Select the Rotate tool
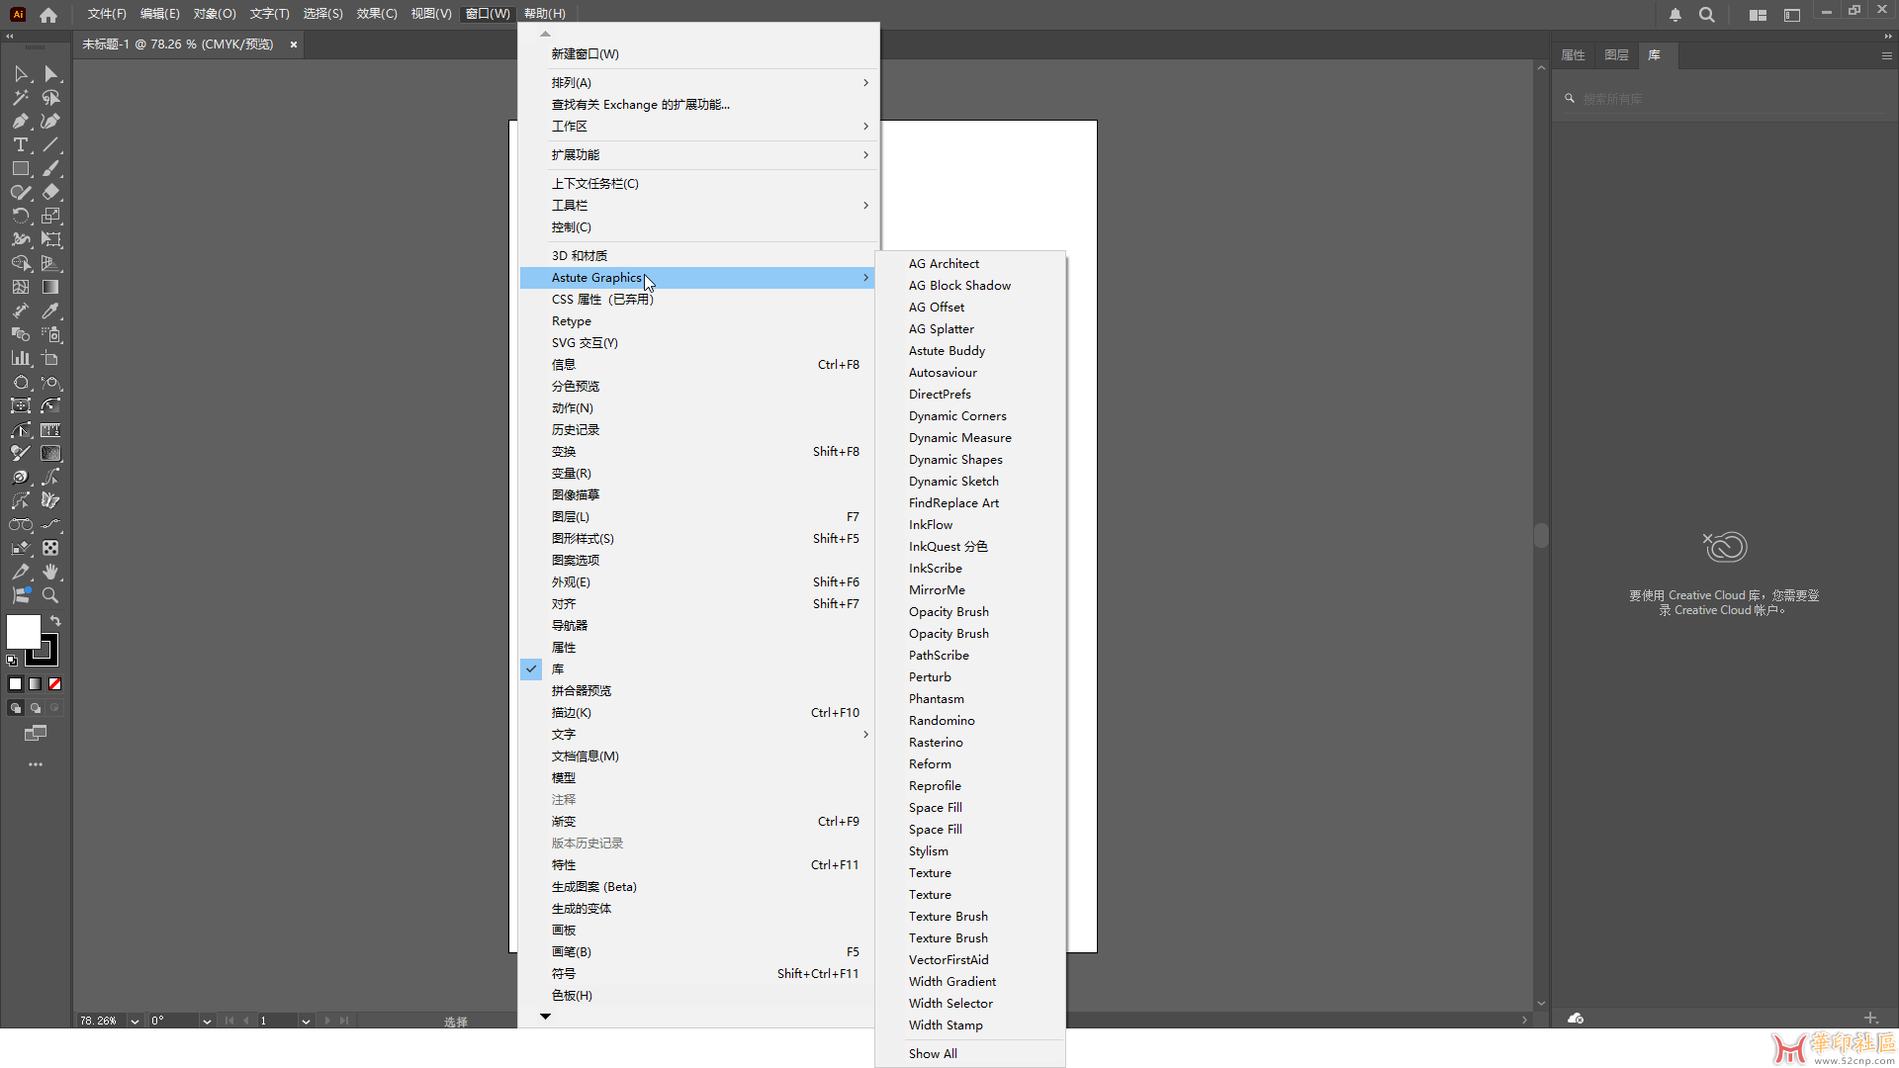This screenshot has height=1068, width=1899. (x=21, y=217)
